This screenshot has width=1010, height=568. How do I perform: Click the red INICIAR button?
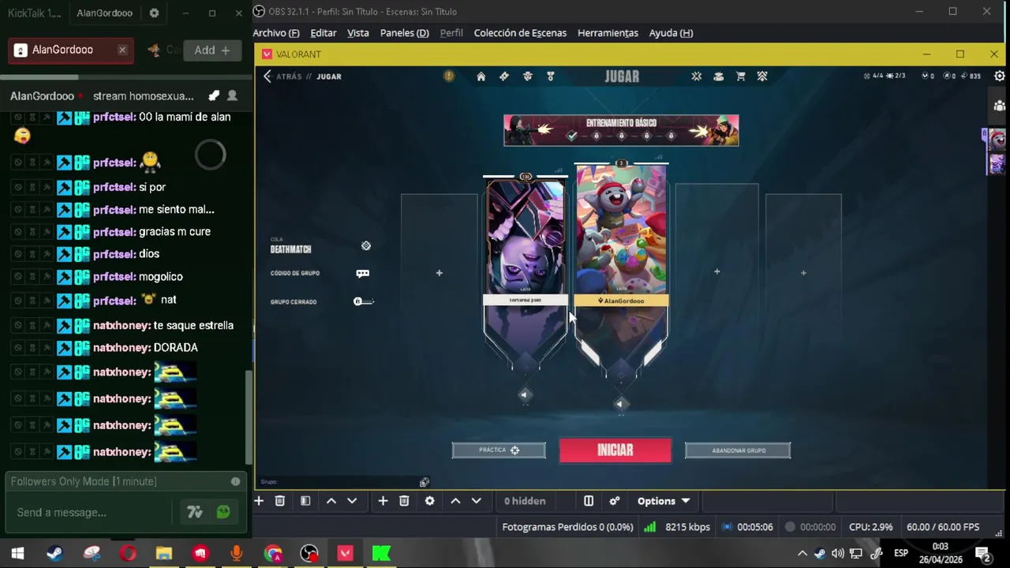[x=615, y=450]
